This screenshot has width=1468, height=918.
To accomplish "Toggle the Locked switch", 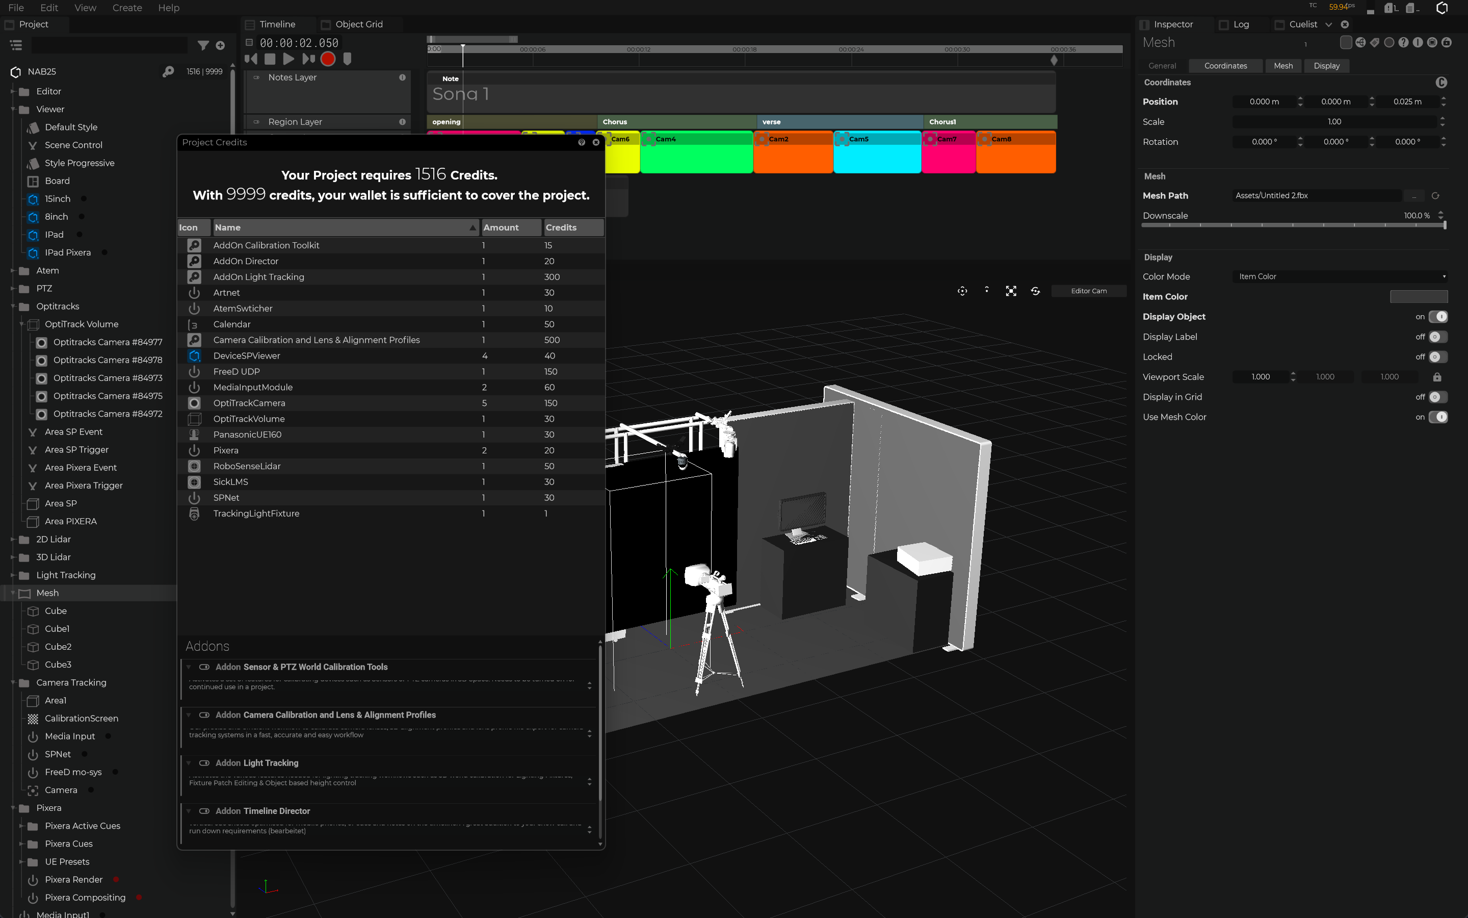I will pyautogui.click(x=1437, y=357).
